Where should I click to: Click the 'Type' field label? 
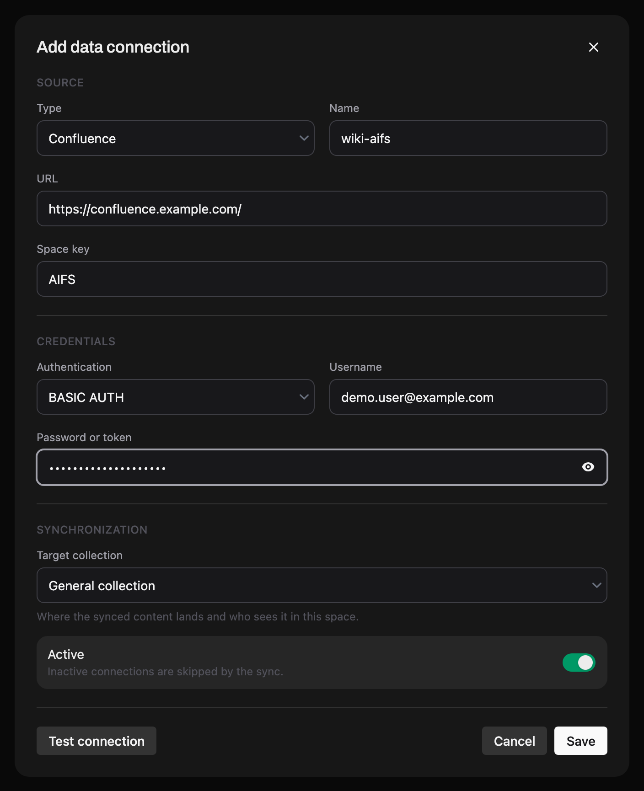[49, 108]
